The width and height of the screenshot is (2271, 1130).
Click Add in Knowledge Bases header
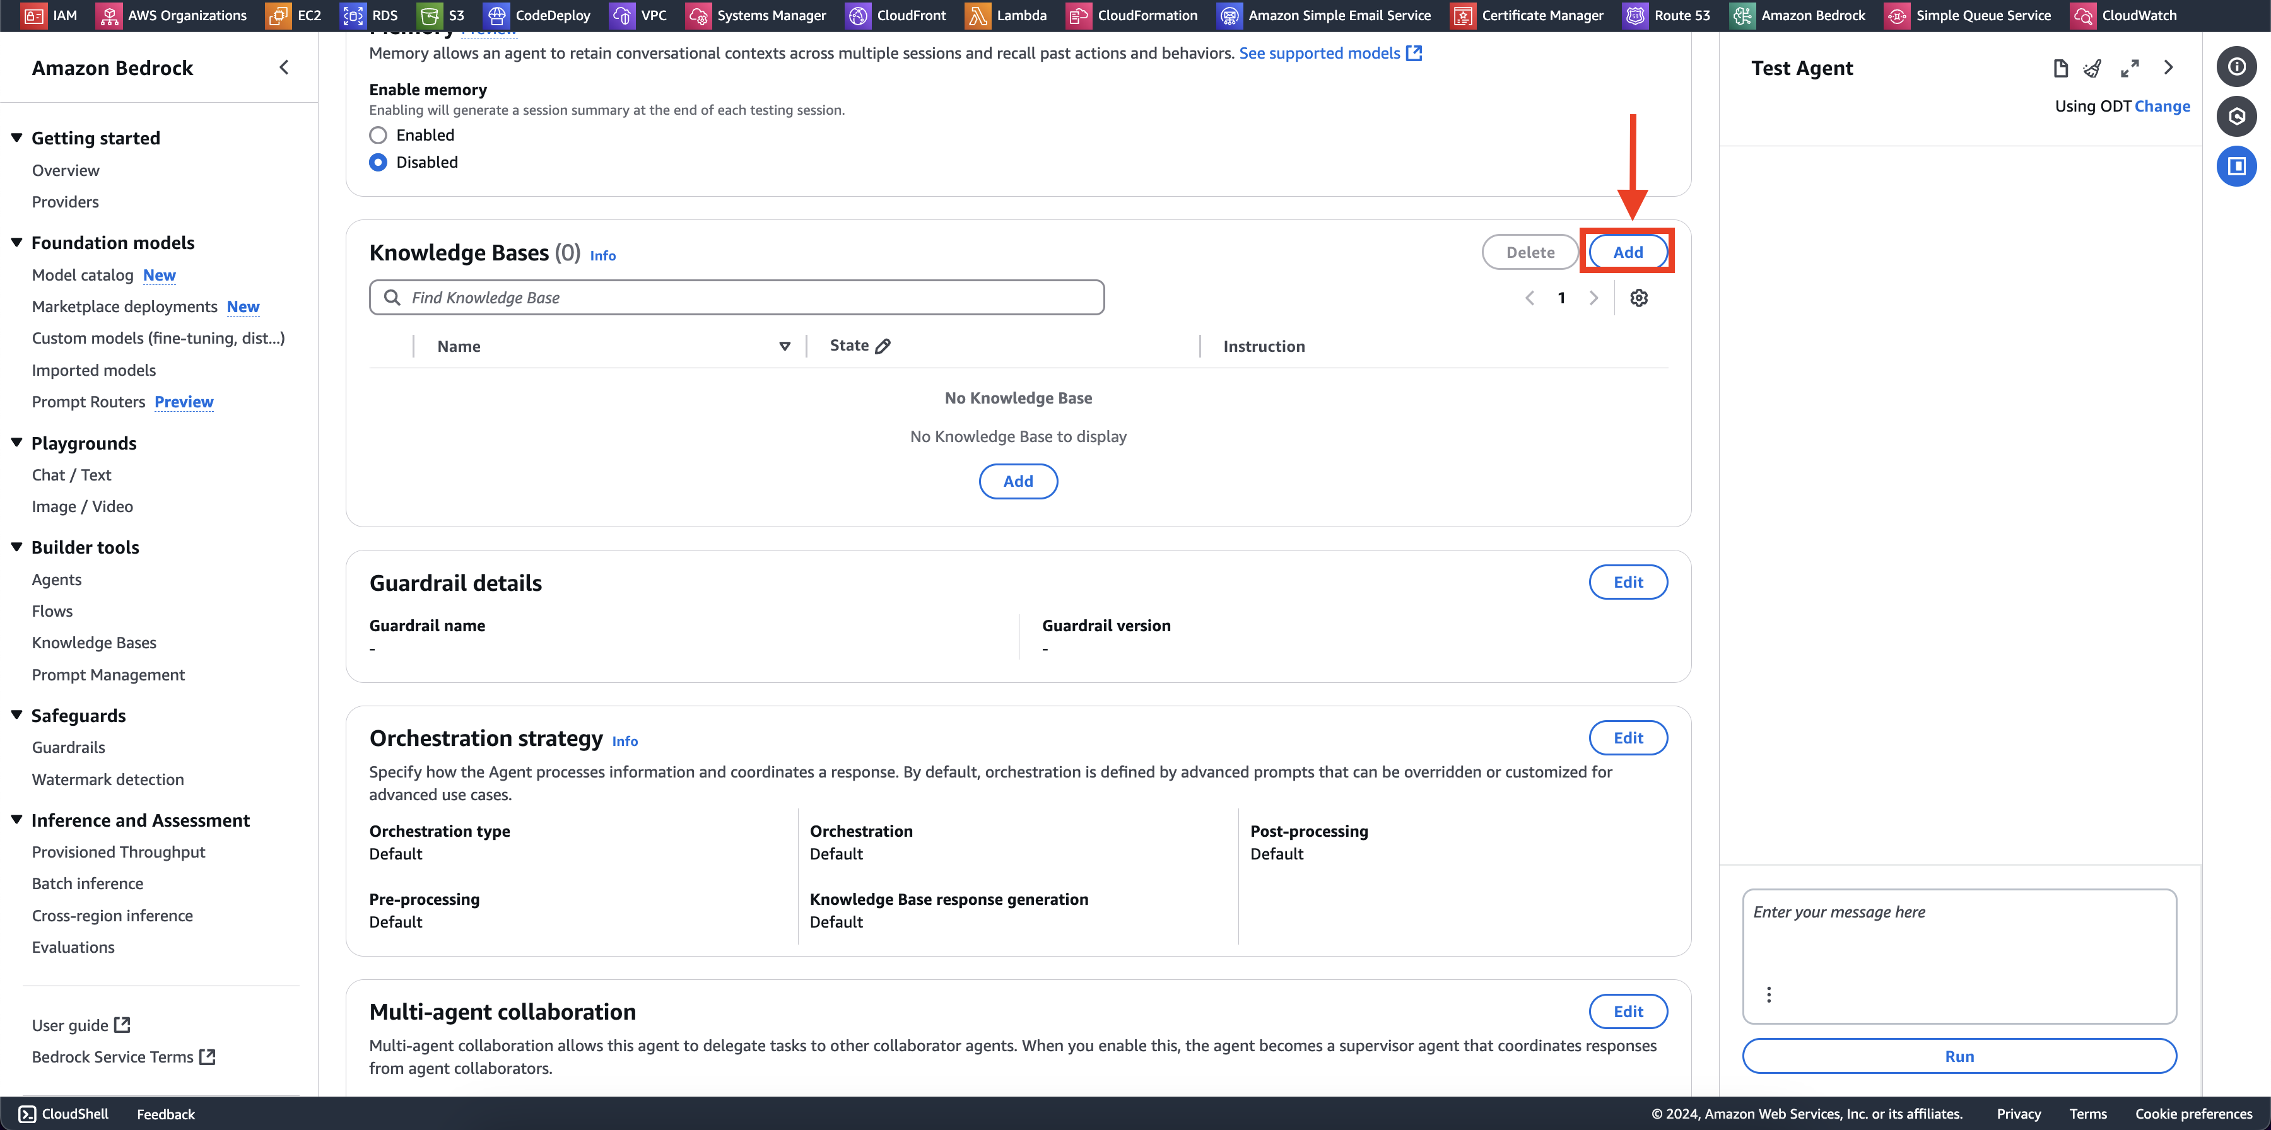1628,252
